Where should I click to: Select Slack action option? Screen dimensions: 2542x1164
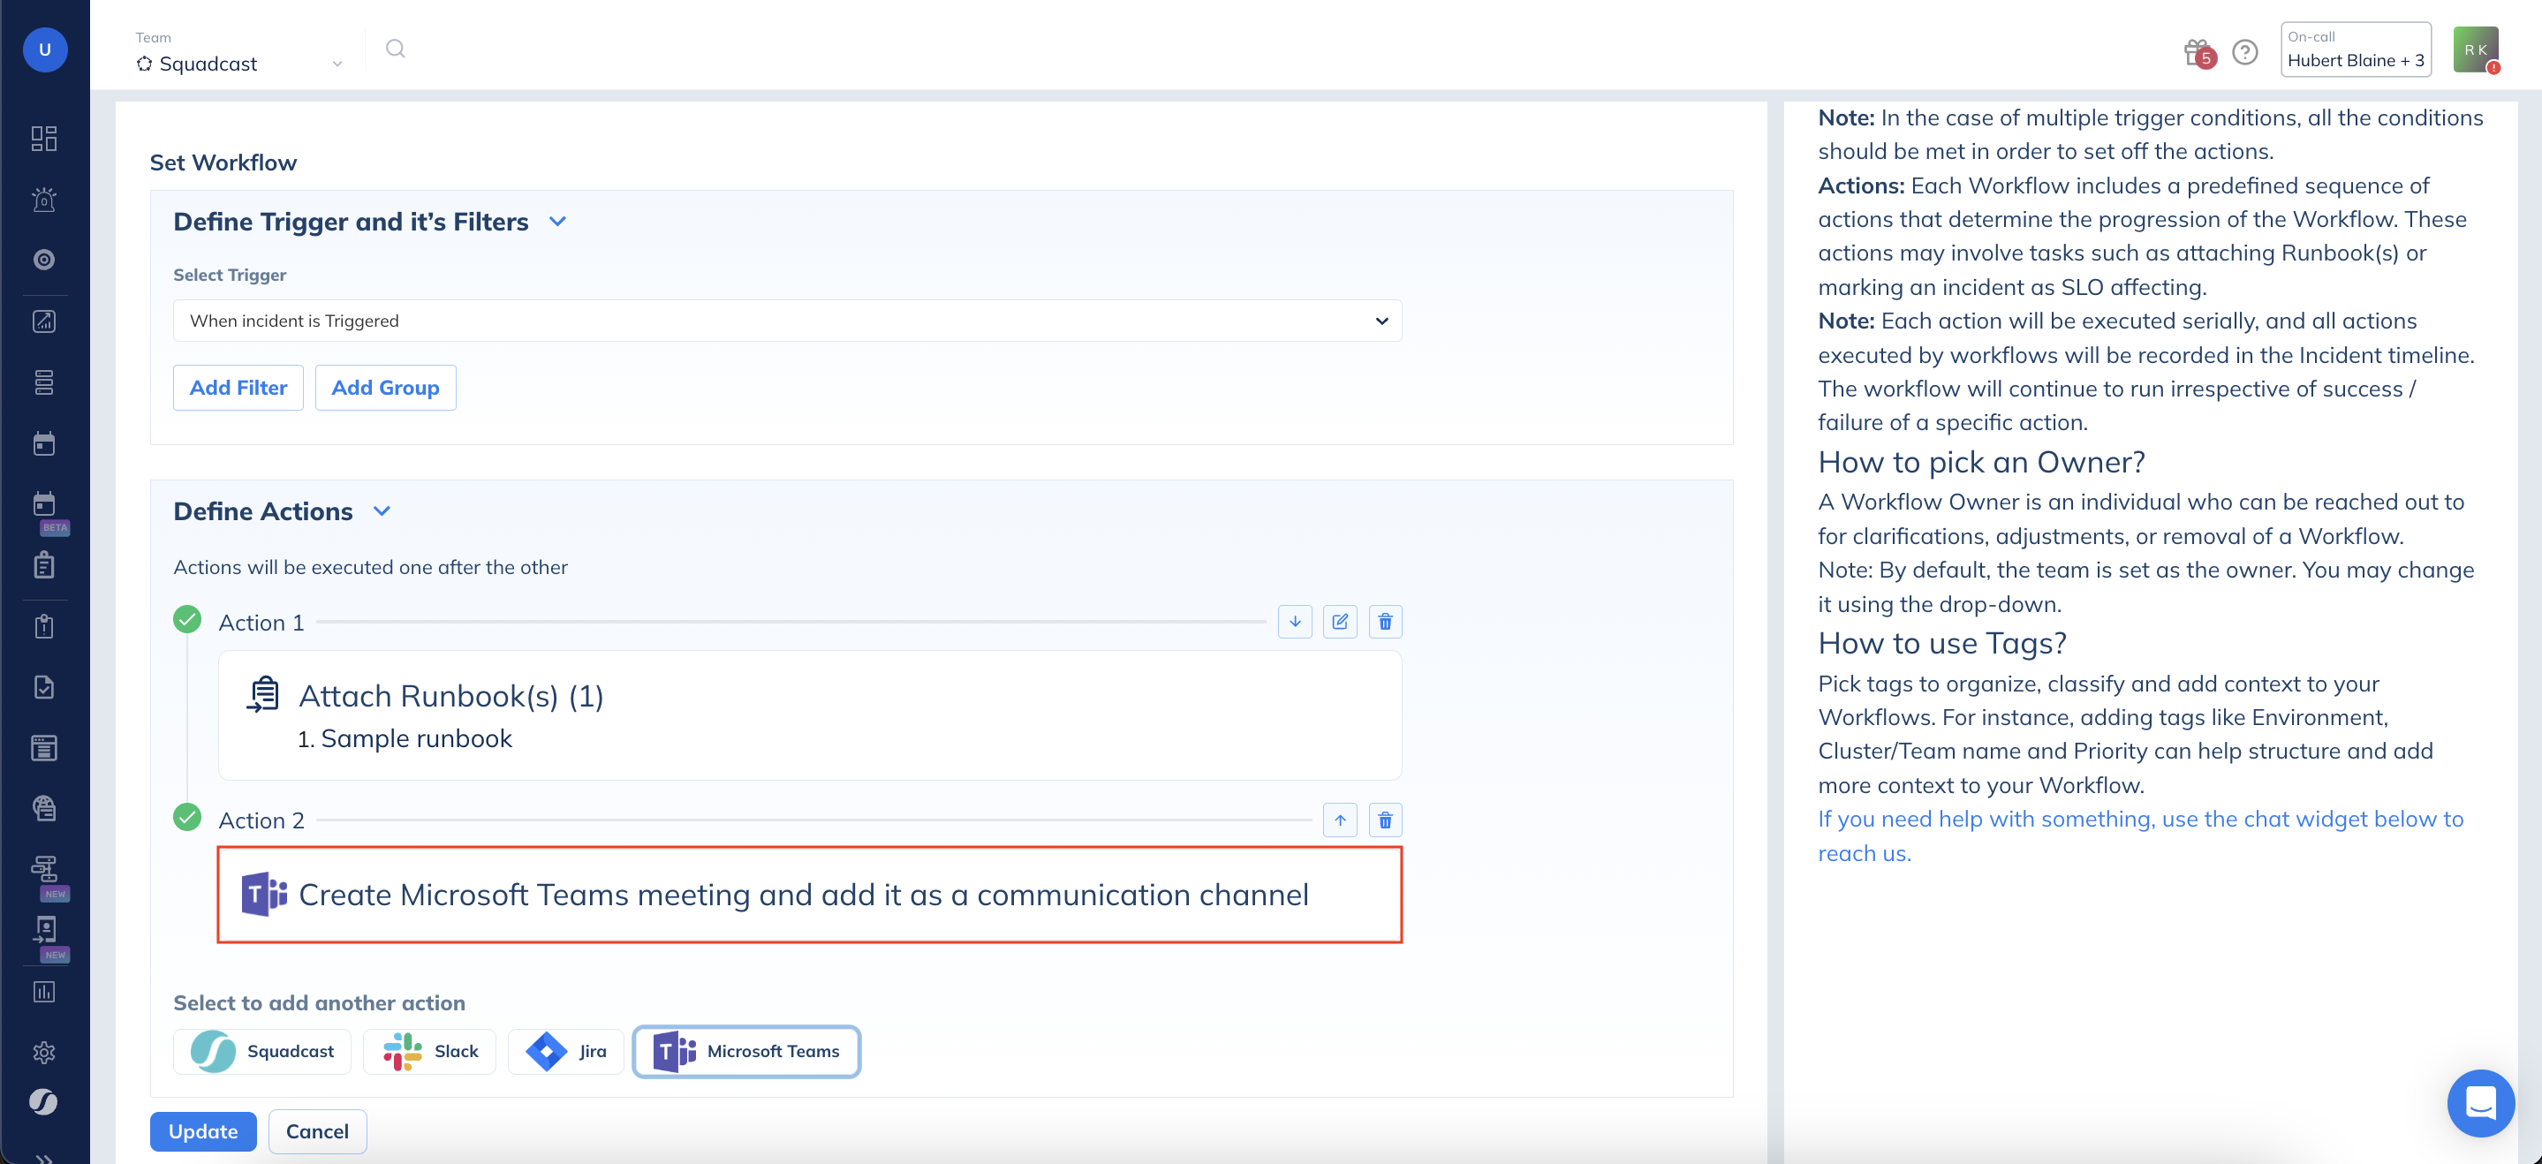pyautogui.click(x=430, y=1051)
